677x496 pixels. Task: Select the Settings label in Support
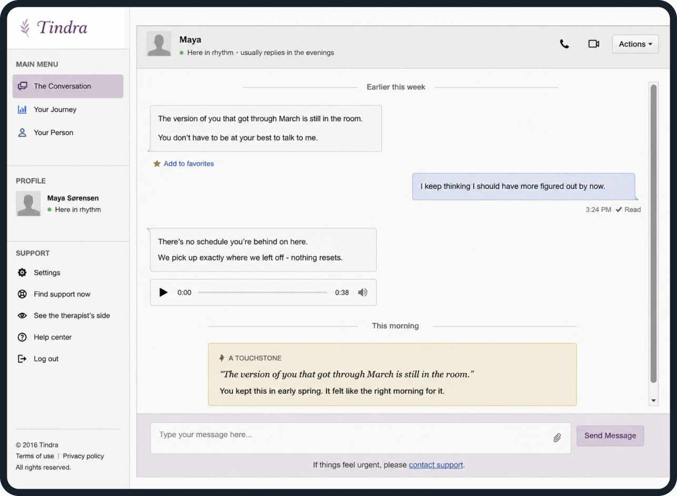(x=47, y=273)
